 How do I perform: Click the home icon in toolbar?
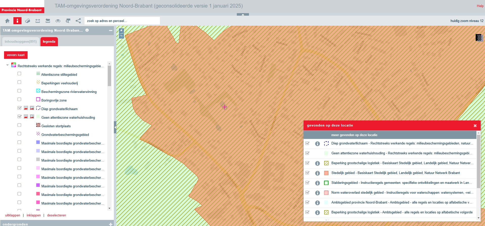click(7, 21)
